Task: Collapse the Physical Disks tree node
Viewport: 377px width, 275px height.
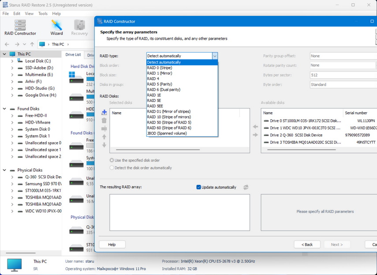Action: click(4, 170)
